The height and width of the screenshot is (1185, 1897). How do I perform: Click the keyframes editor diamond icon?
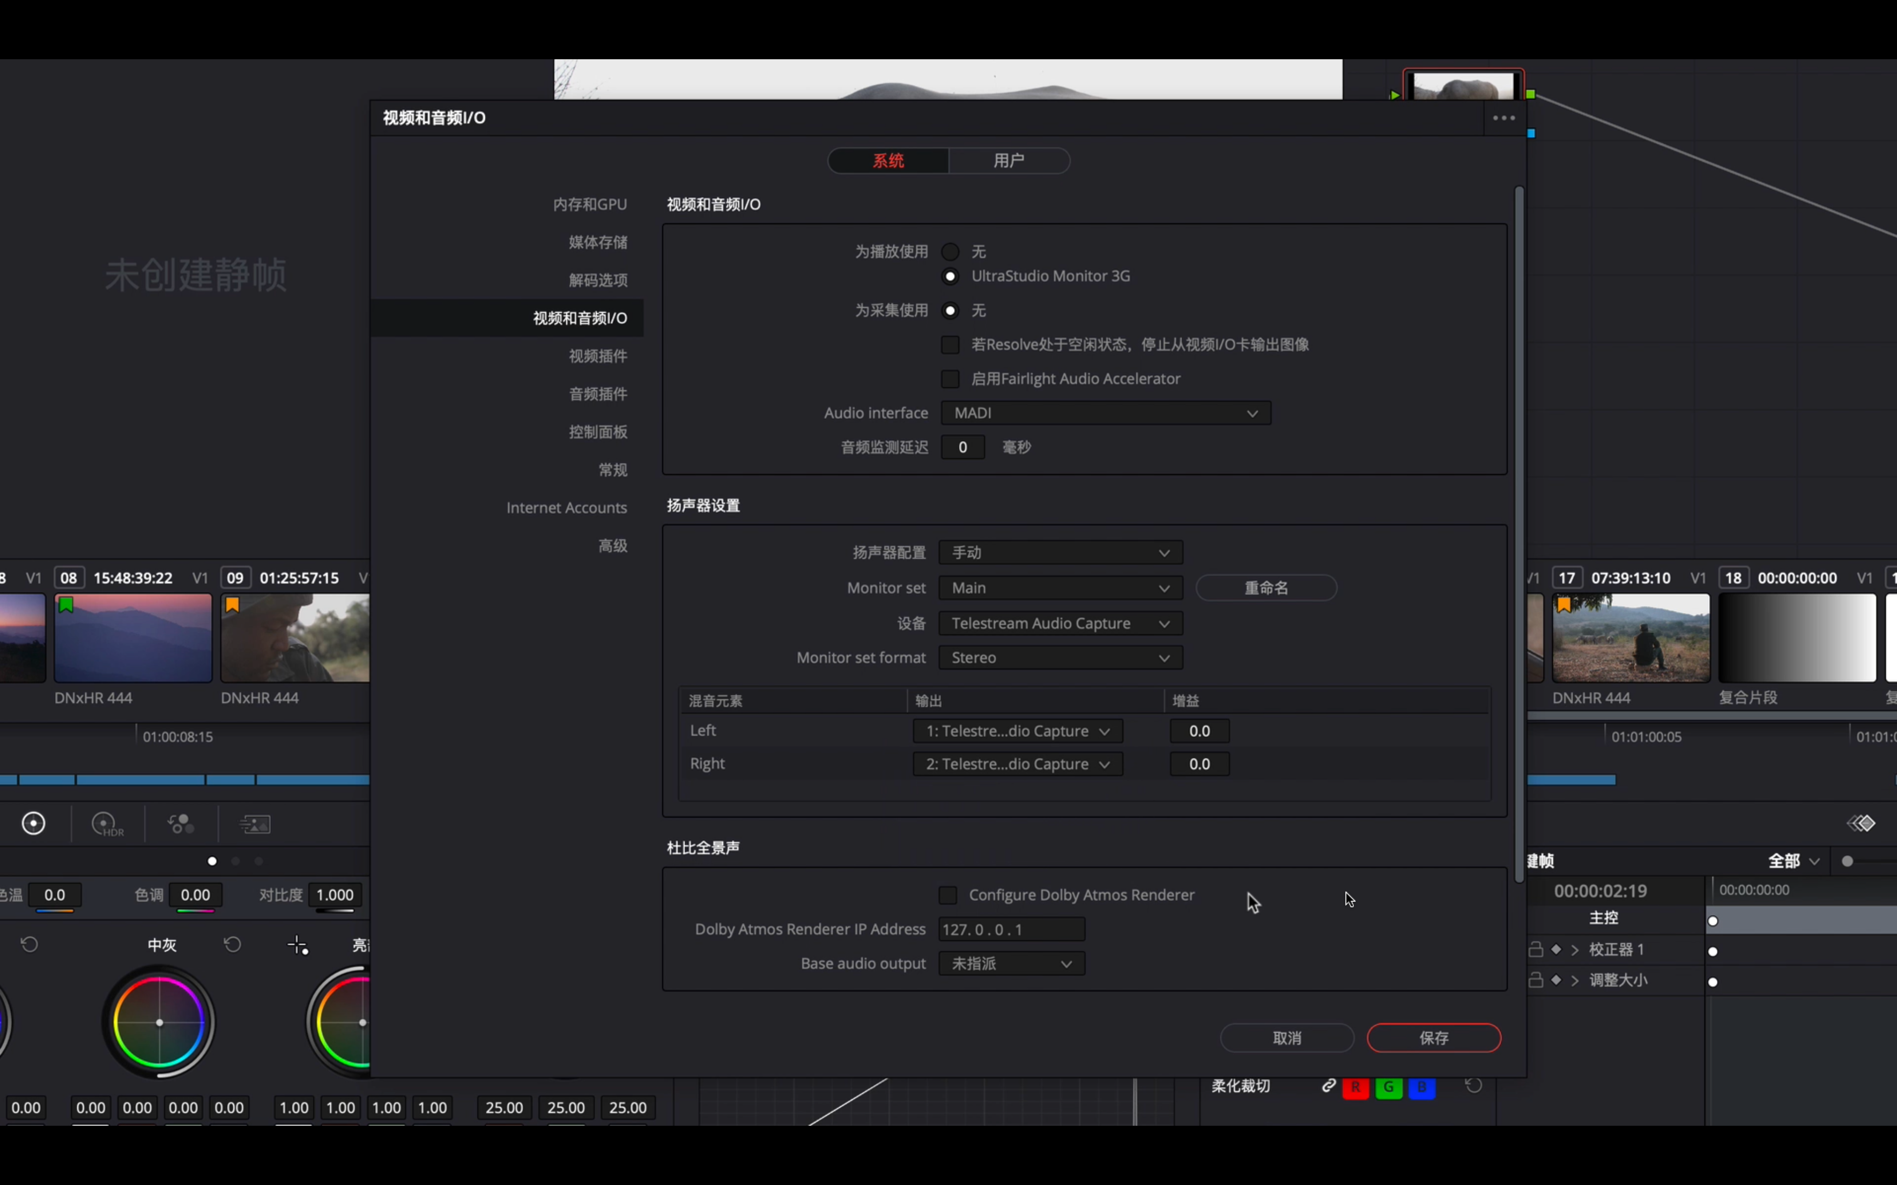pos(1861,823)
